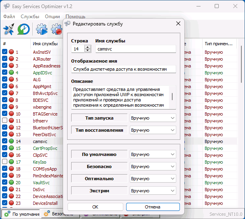
Task: Check the KeyIso row checkbox
Action: 5,162
